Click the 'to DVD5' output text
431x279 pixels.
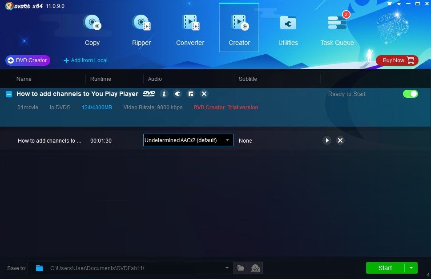click(60, 108)
